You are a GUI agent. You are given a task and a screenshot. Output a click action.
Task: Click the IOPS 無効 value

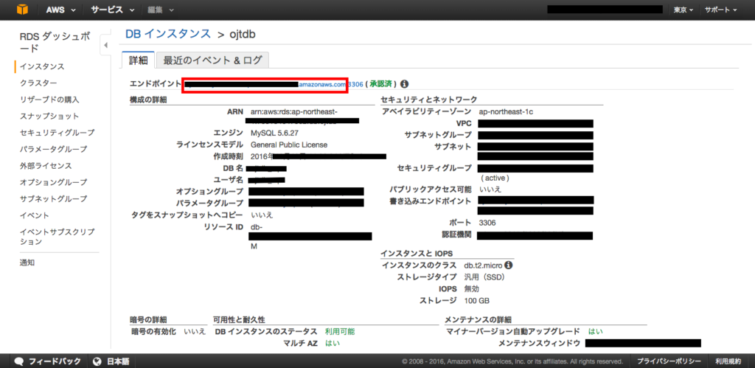[x=471, y=289]
